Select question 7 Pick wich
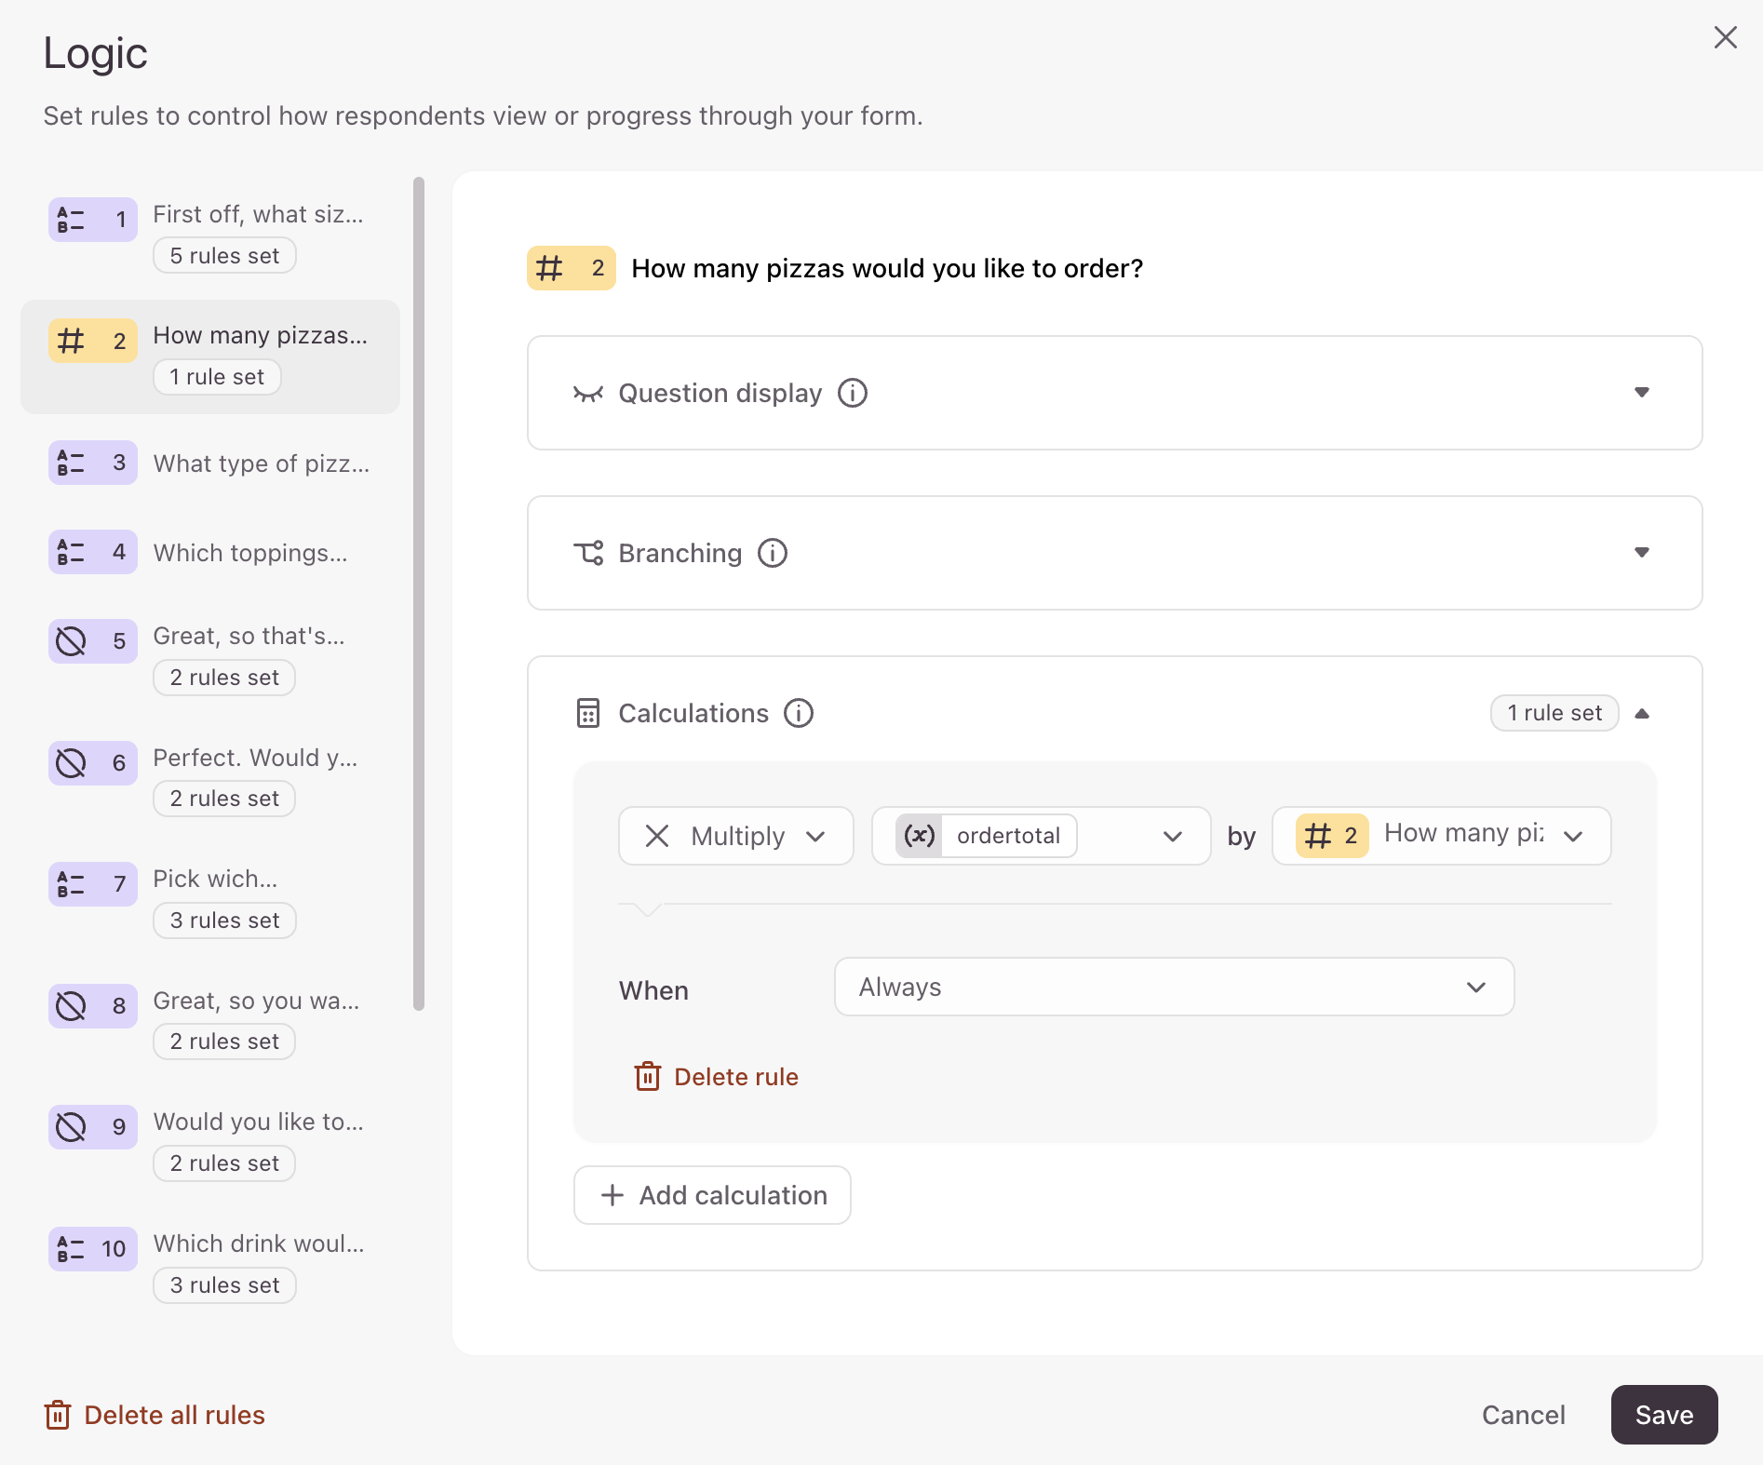Screen dimensions: 1763x1465 coord(210,899)
